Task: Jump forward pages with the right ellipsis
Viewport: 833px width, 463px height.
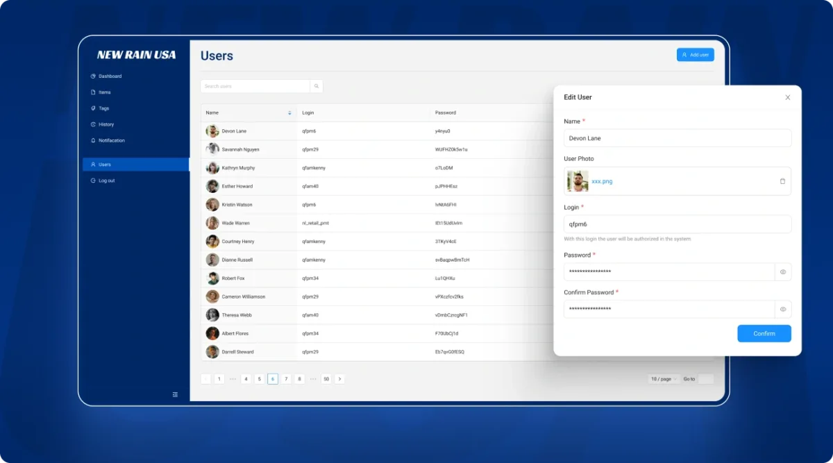Action: pyautogui.click(x=313, y=379)
